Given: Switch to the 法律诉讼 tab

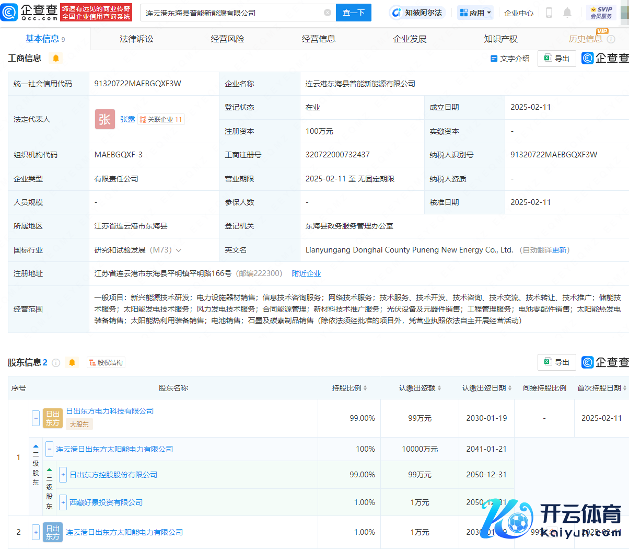Looking at the screenshot, I should (x=136, y=39).
